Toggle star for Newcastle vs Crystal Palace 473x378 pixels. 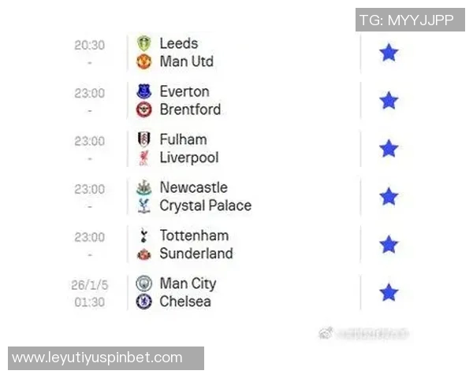coord(389,197)
